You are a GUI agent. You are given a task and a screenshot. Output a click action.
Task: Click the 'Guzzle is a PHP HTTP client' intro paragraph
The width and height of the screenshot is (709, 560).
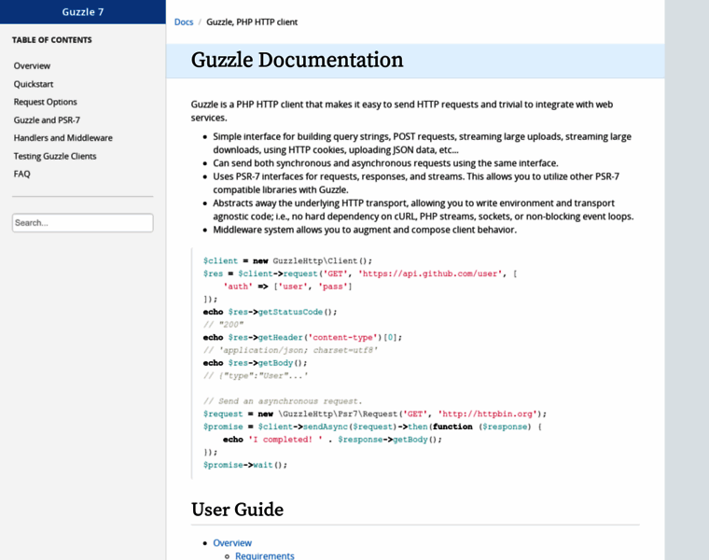pyautogui.click(x=401, y=111)
